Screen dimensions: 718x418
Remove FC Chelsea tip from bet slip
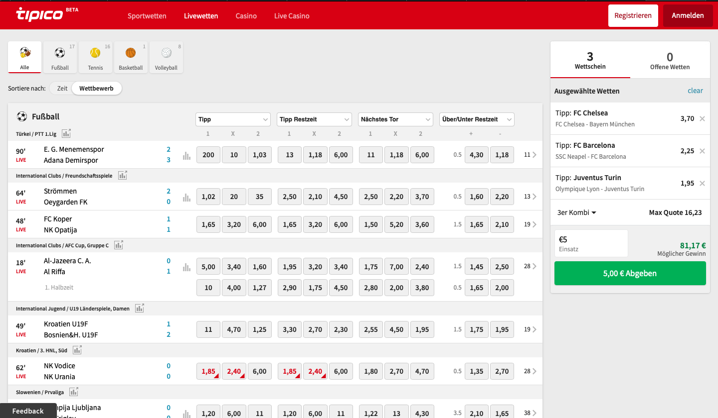click(x=702, y=118)
